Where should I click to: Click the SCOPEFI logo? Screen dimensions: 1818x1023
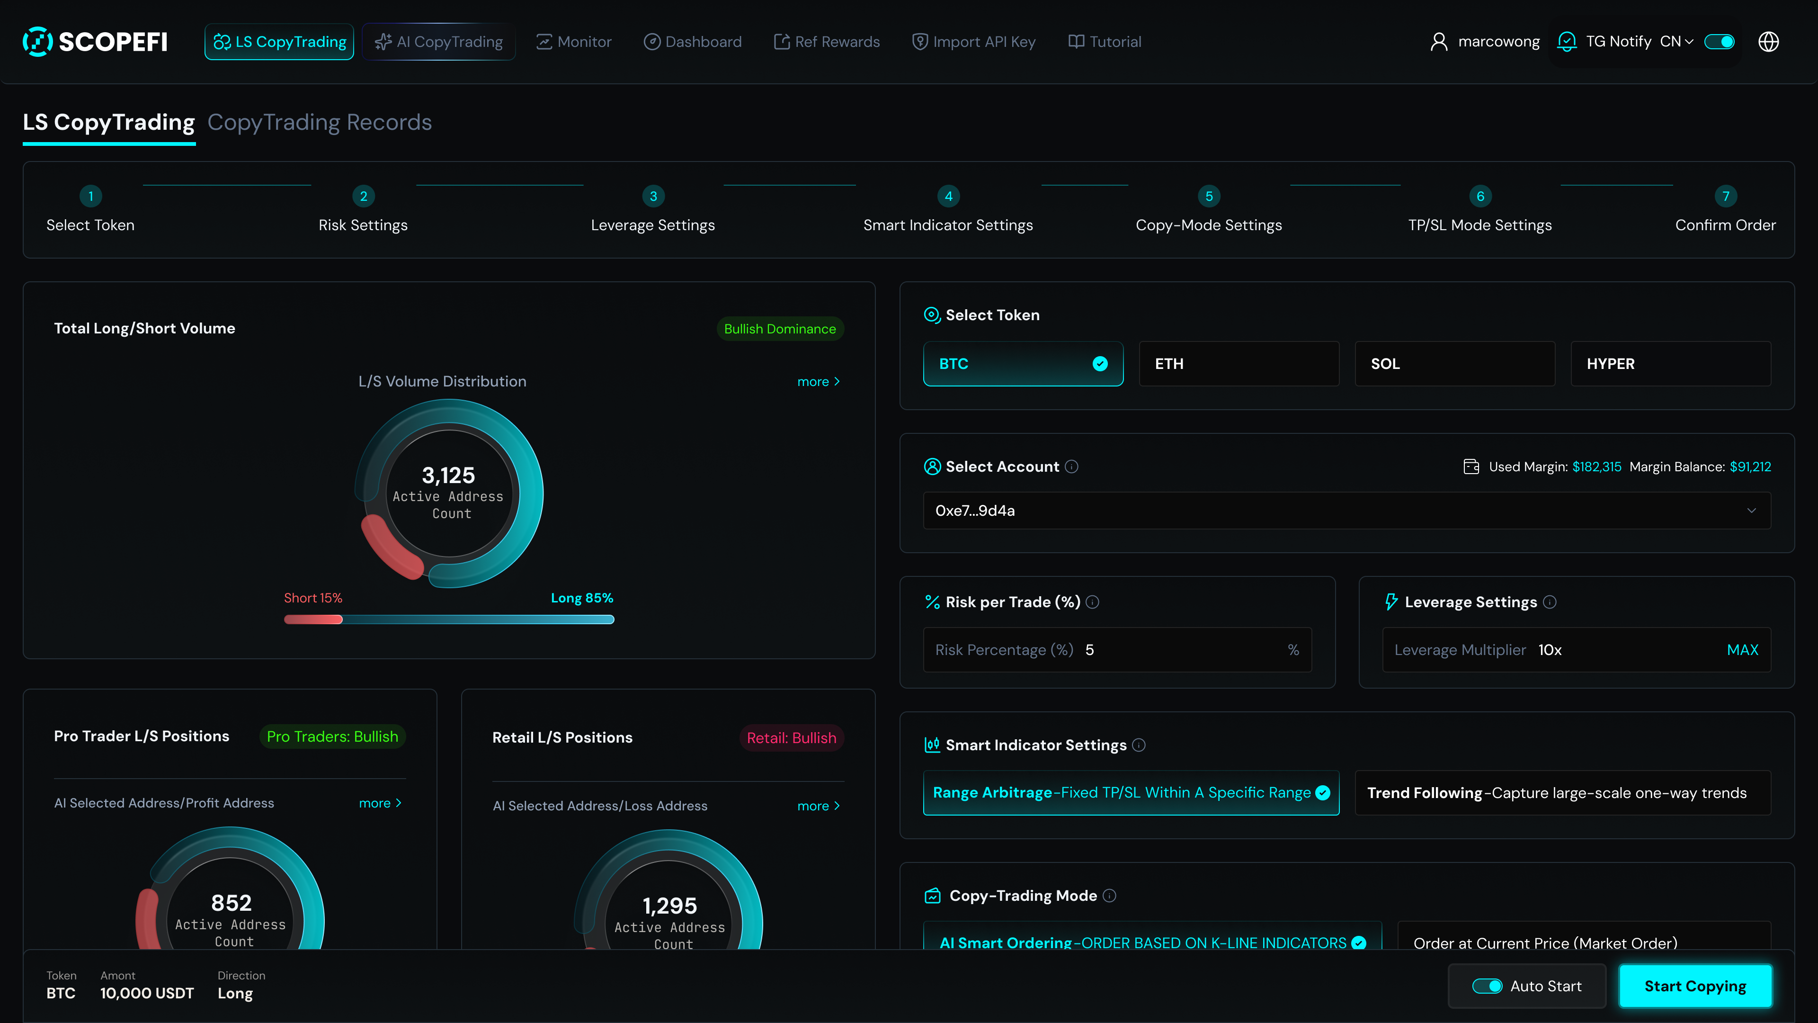pyautogui.click(x=95, y=42)
